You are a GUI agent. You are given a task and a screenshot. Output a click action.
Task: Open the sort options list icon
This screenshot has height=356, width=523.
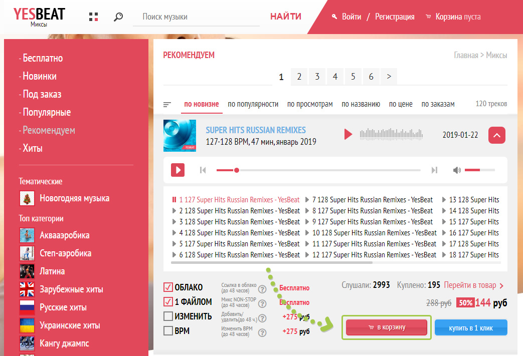click(x=167, y=105)
